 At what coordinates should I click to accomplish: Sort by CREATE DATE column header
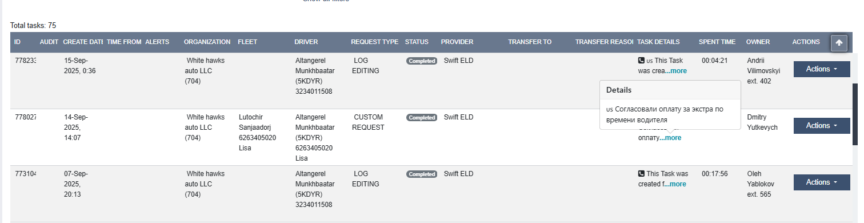click(83, 42)
